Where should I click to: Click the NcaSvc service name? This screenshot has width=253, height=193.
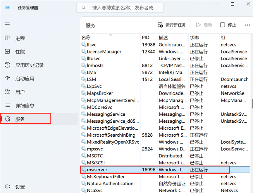(95, 190)
